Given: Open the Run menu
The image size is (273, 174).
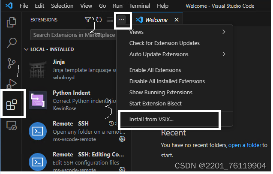Looking at the screenshot, I should point(117,6).
